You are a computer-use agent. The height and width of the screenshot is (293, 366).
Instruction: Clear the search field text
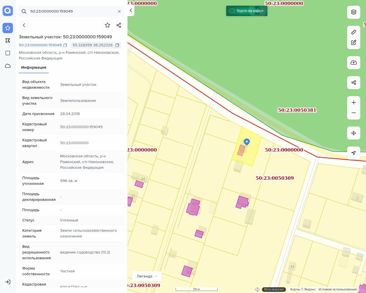coord(119,11)
